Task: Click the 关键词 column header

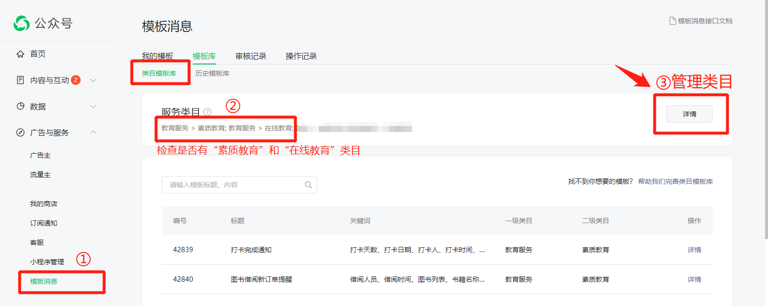Action: [360, 221]
